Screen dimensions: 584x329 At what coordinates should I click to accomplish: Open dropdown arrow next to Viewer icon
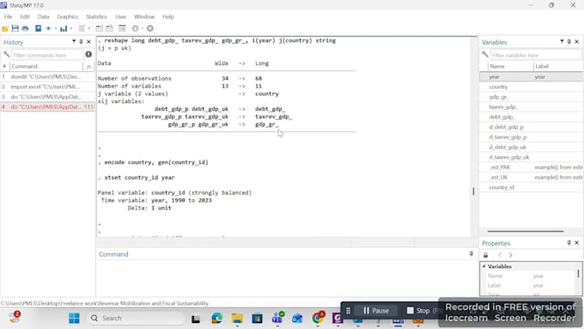pos(56,28)
